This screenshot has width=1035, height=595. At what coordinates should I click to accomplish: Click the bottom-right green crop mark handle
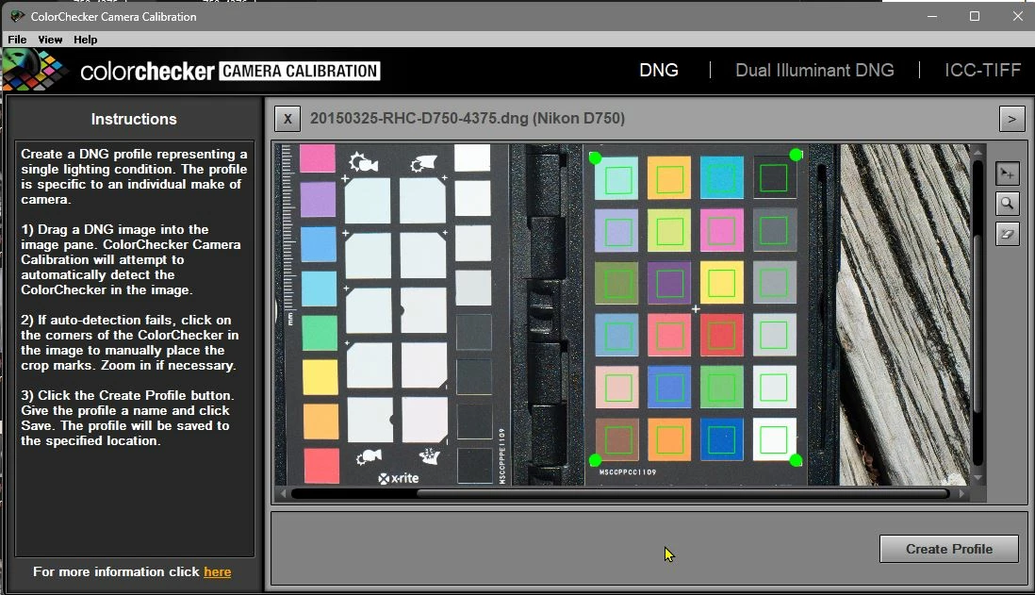797,460
